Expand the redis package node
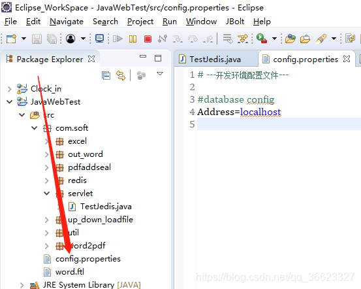The height and width of the screenshot is (289, 361). [x=47, y=180]
